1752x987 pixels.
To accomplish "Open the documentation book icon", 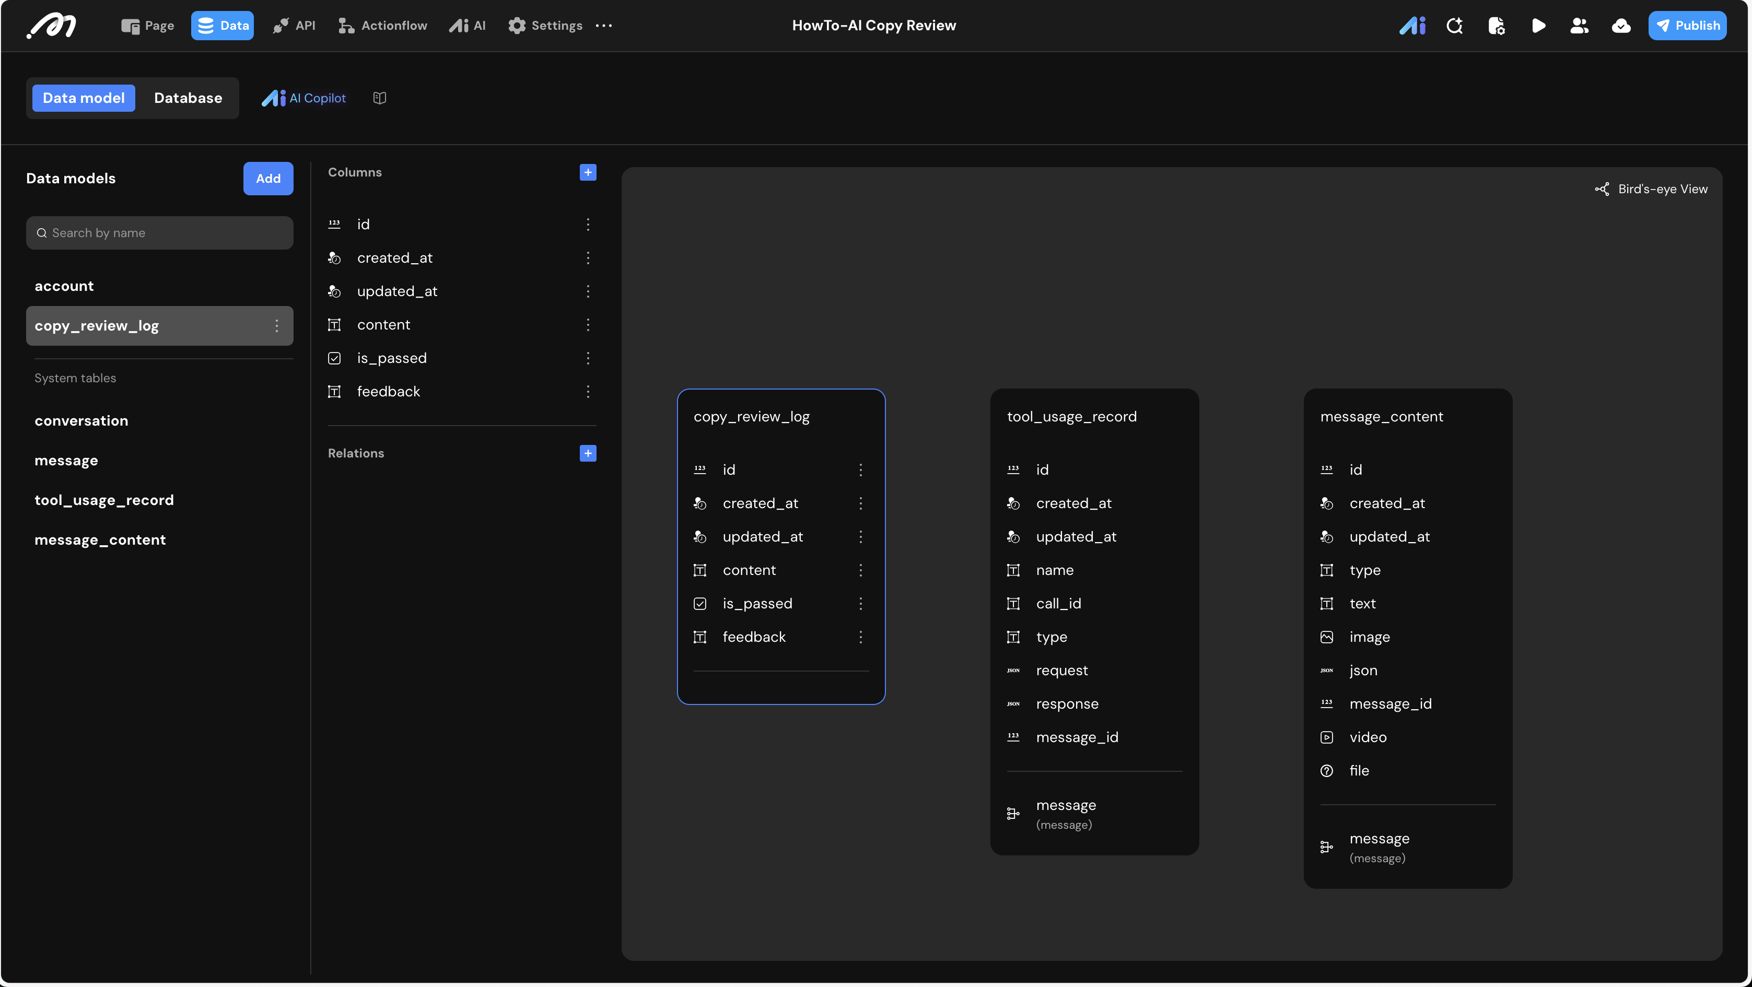I will (380, 98).
